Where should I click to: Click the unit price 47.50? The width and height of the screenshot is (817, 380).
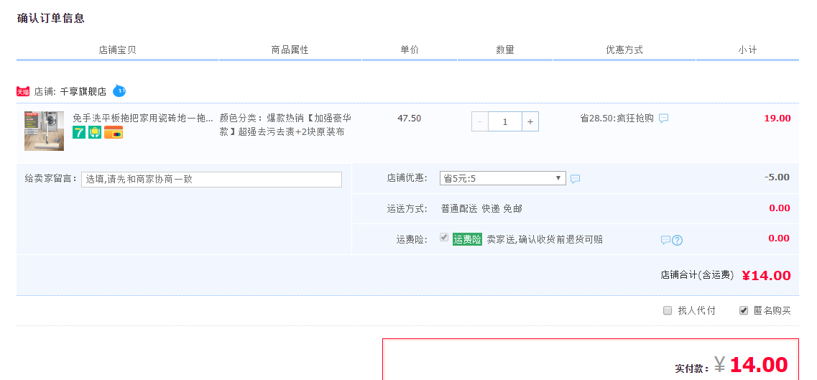tap(409, 118)
